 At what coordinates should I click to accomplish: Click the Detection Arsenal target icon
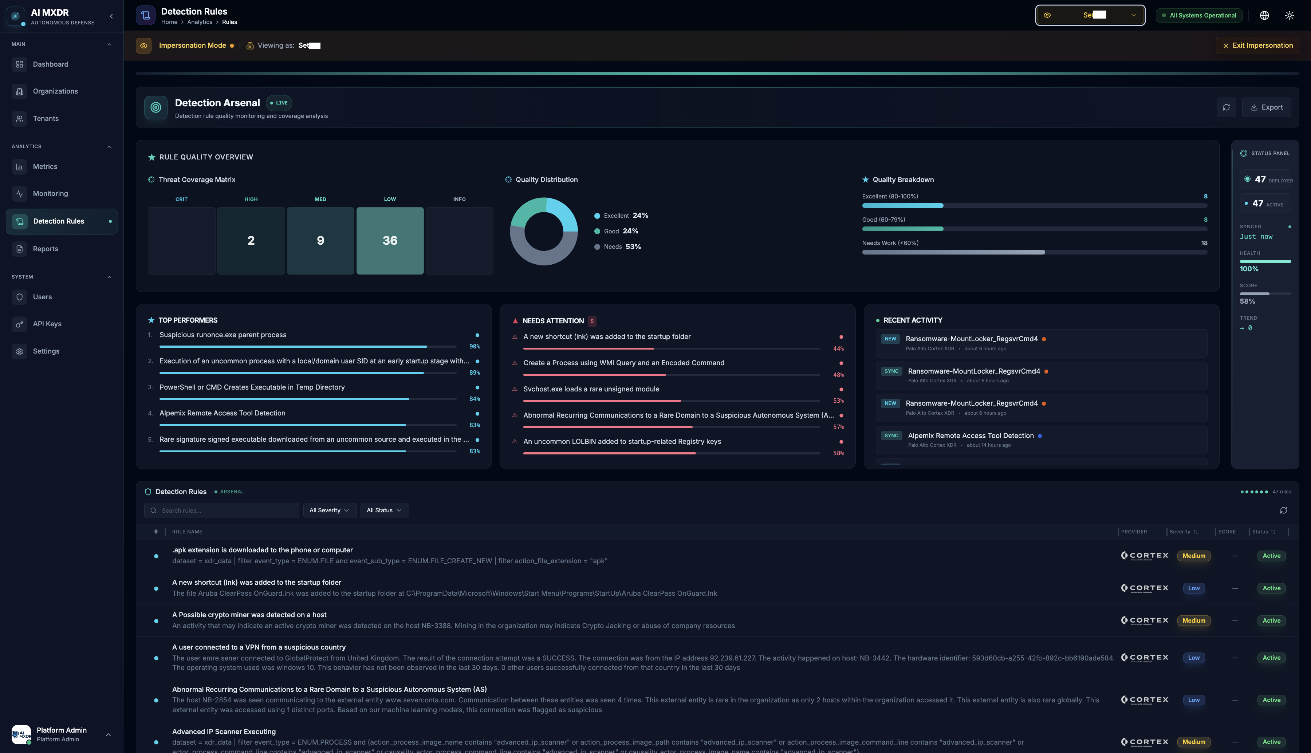pos(155,107)
